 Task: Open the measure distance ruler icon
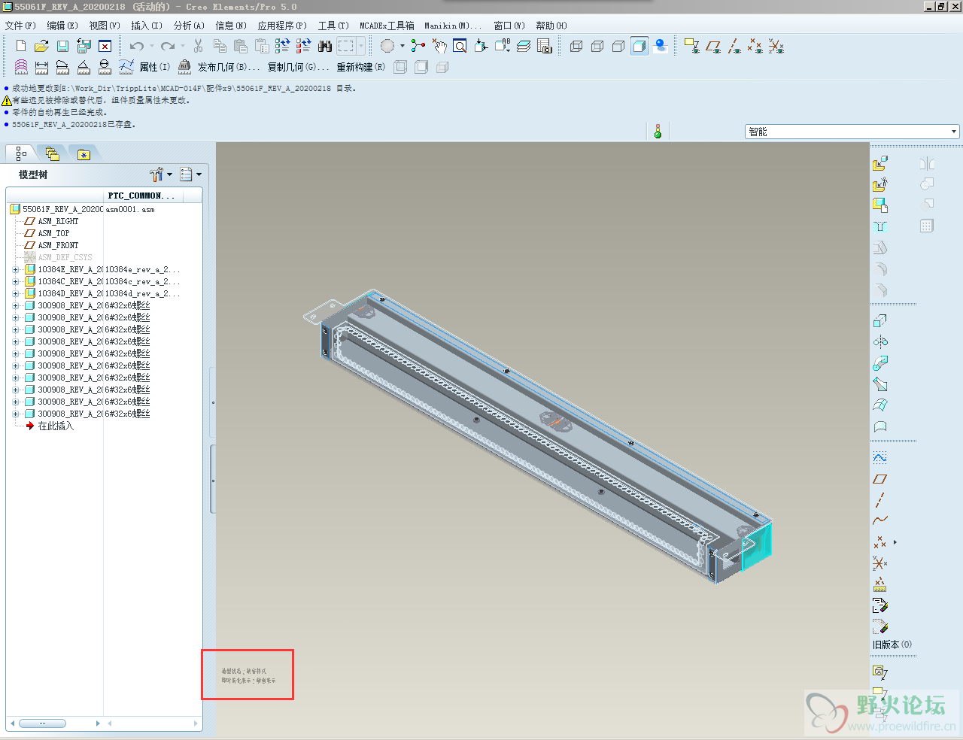pyautogui.click(x=42, y=67)
